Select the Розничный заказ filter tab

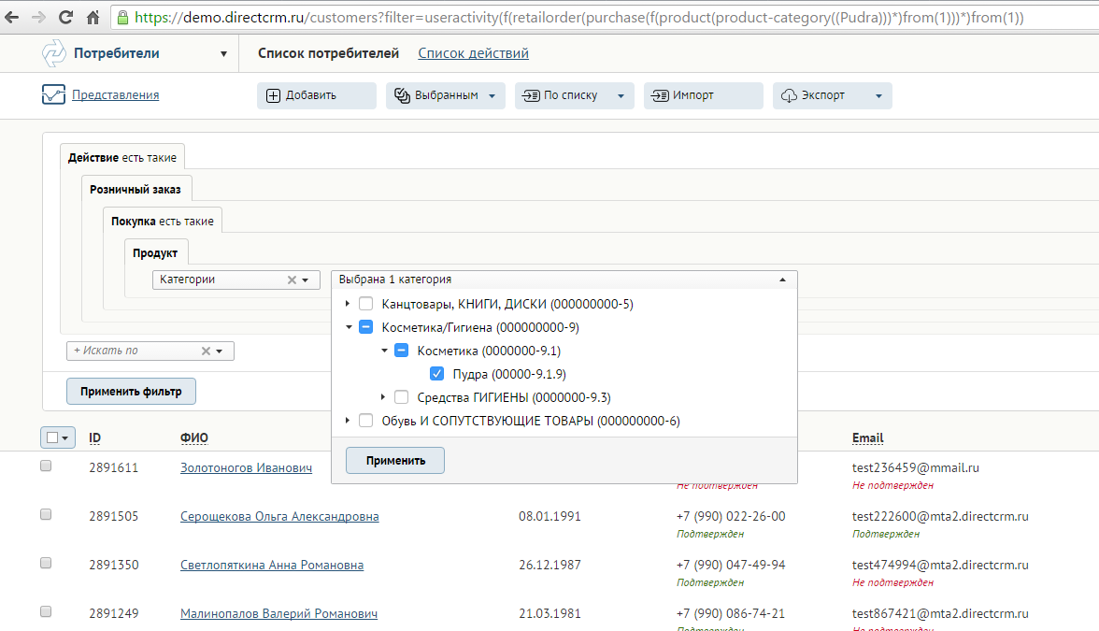pyautogui.click(x=136, y=189)
